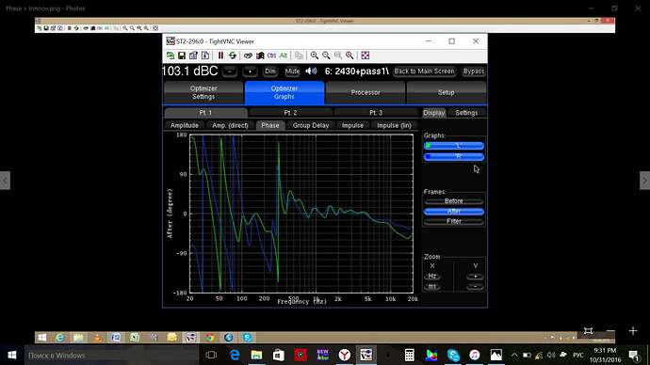Click the Zoom Out magnifier icon
650x365 pixels.
coord(326,56)
